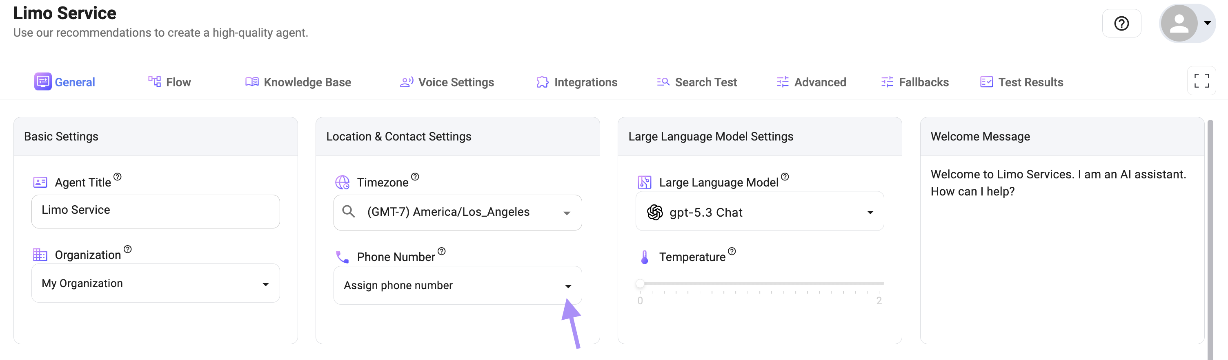Viewport: 1228px width, 360px height.
Task: Open the Integrations tab
Action: tap(576, 82)
